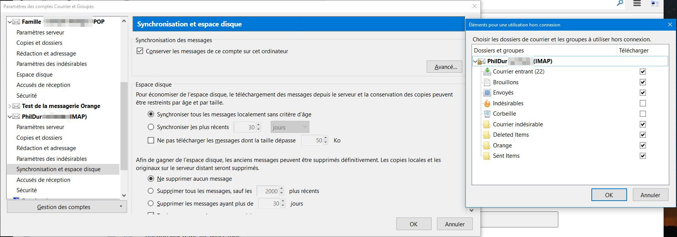
Task: Check download for Indésirables
Action: [x=643, y=103]
